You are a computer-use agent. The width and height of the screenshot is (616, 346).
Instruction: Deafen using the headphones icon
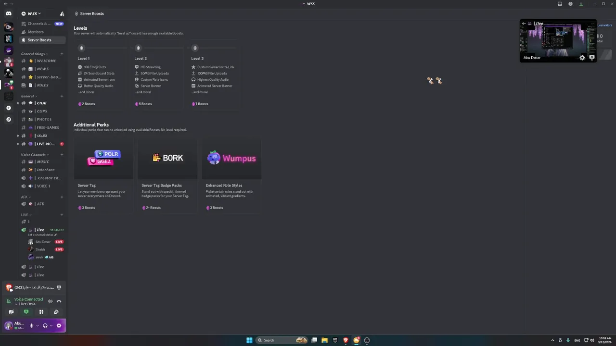coord(45,325)
